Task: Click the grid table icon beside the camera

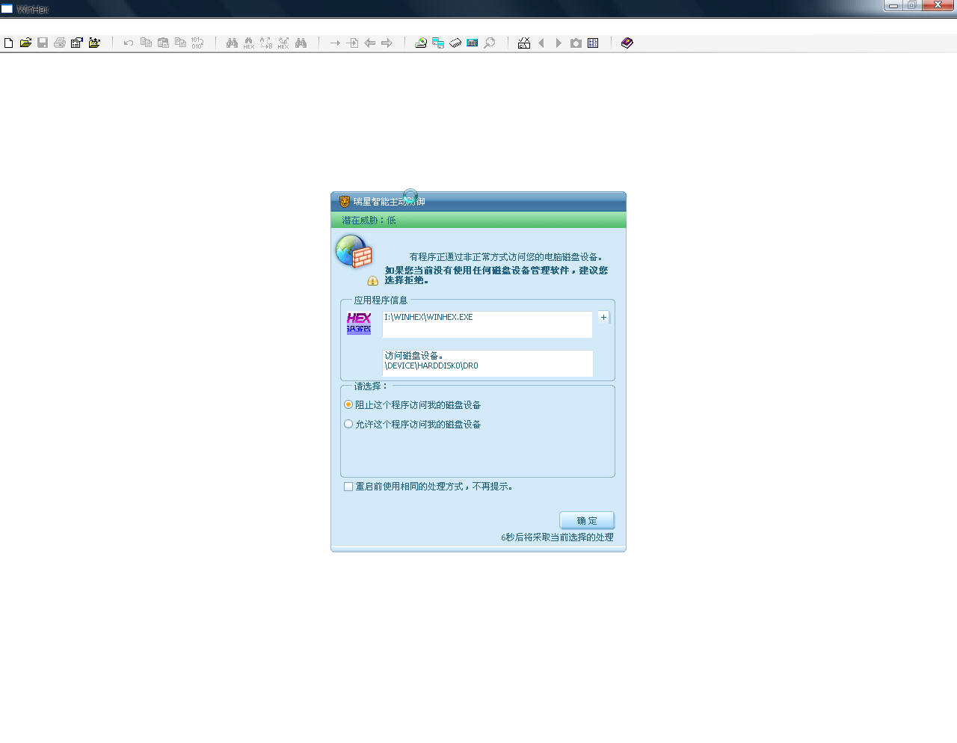Action: tap(593, 43)
